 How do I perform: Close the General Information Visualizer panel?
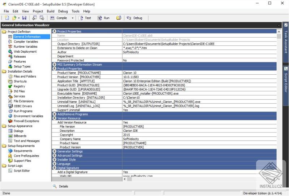tap(279, 25)
